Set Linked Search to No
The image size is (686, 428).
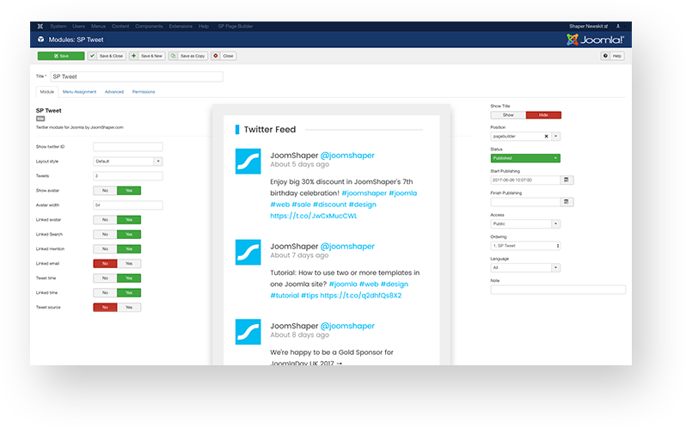(x=105, y=235)
